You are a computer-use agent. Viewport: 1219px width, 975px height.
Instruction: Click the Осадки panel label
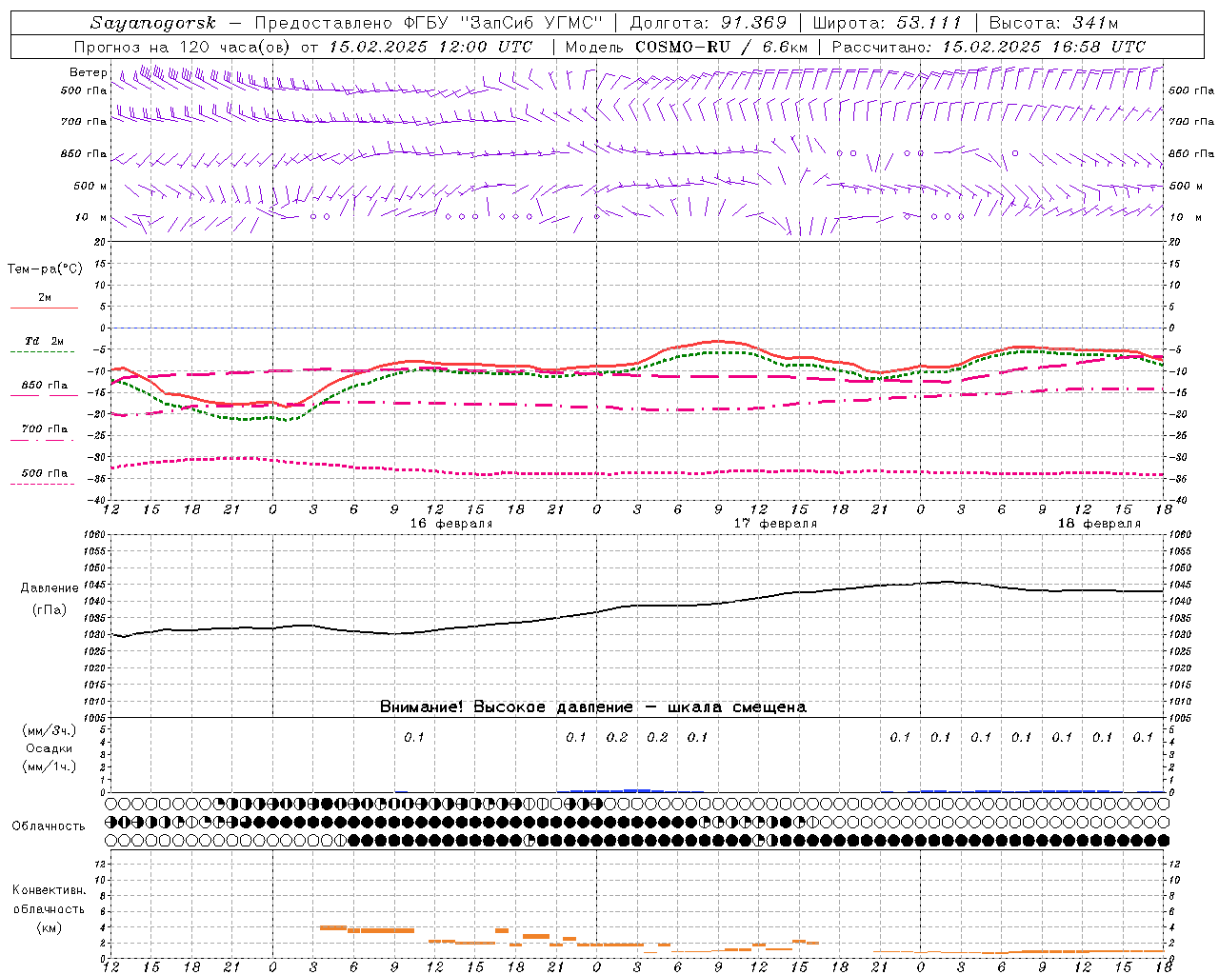pyautogui.click(x=50, y=748)
